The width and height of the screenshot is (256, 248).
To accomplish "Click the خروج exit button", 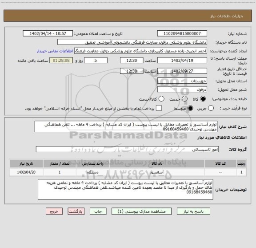I will click(x=54, y=211).
